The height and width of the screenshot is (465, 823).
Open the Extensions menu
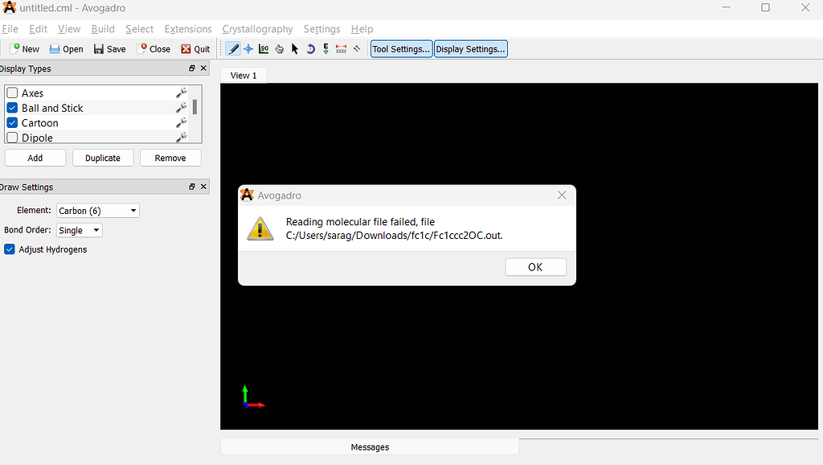pyautogui.click(x=187, y=28)
